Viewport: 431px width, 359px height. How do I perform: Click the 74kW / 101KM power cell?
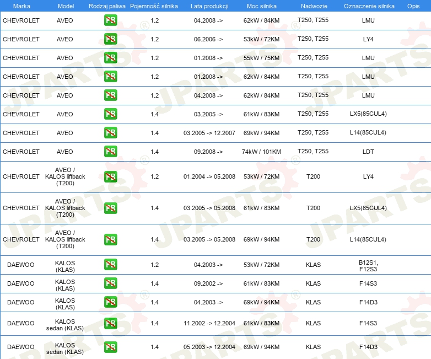pos(261,152)
